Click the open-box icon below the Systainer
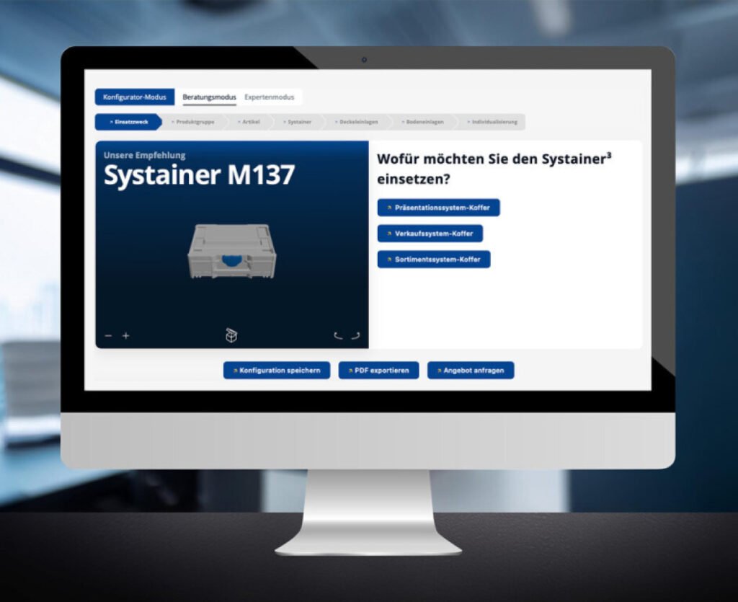 pyautogui.click(x=231, y=335)
